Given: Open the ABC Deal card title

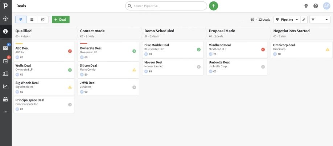Looking at the screenshot, I should [22, 48].
